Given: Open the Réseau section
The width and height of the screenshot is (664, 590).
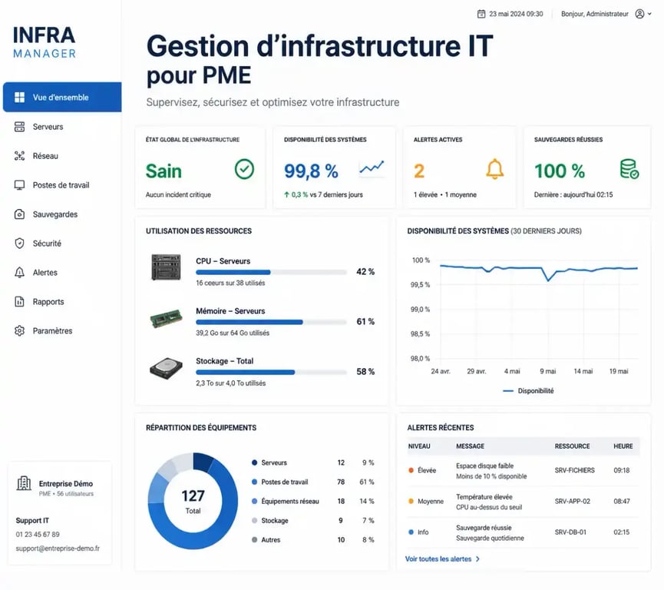Looking at the screenshot, I should 62,155.
